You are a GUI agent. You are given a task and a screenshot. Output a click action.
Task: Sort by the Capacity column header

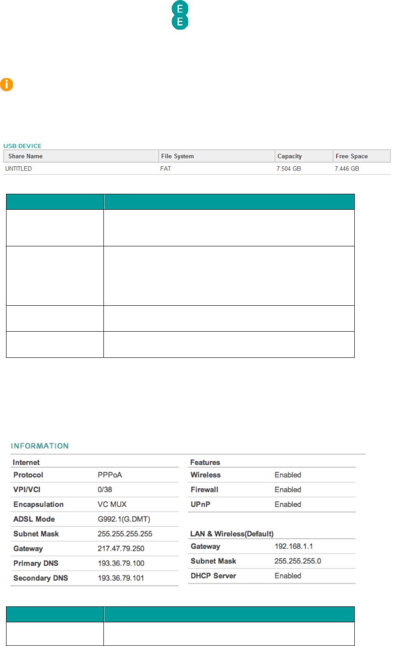[x=289, y=156]
